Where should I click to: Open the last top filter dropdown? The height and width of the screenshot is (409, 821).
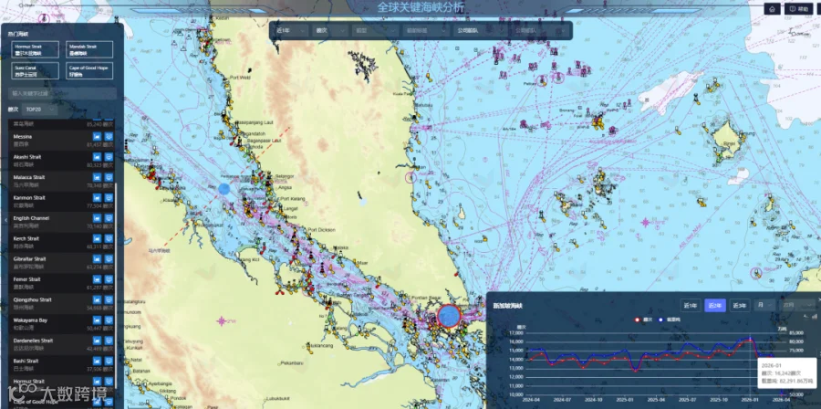[539, 31]
